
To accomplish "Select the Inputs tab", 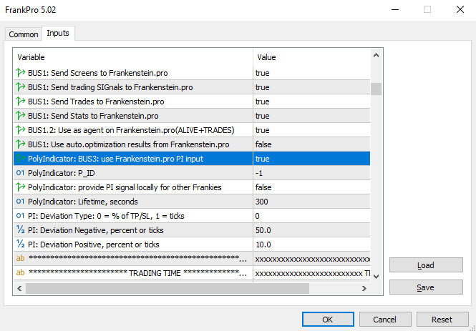I will [58, 33].
